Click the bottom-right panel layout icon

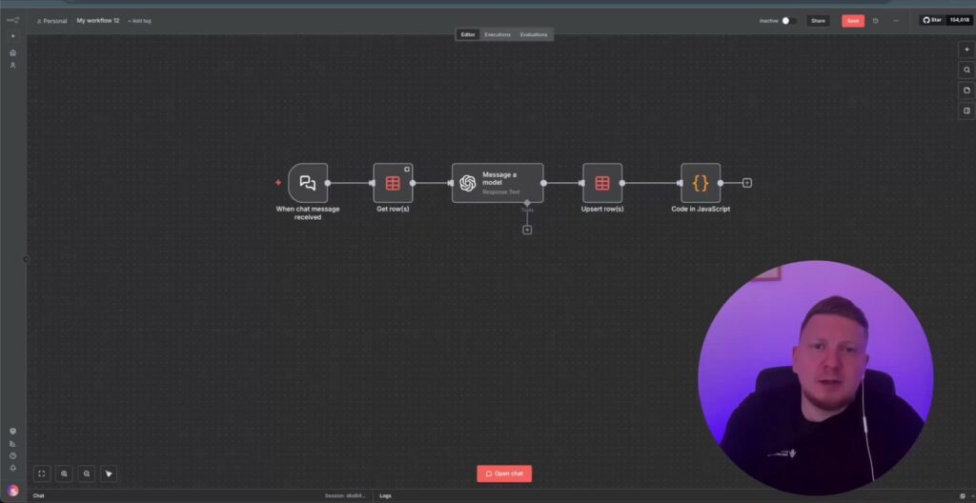click(963, 495)
